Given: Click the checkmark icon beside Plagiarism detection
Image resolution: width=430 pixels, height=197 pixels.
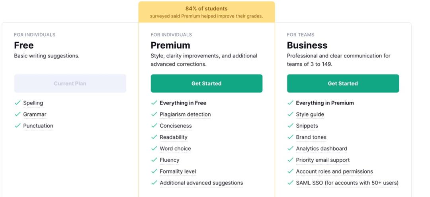Looking at the screenshot, I should (154, 114).
